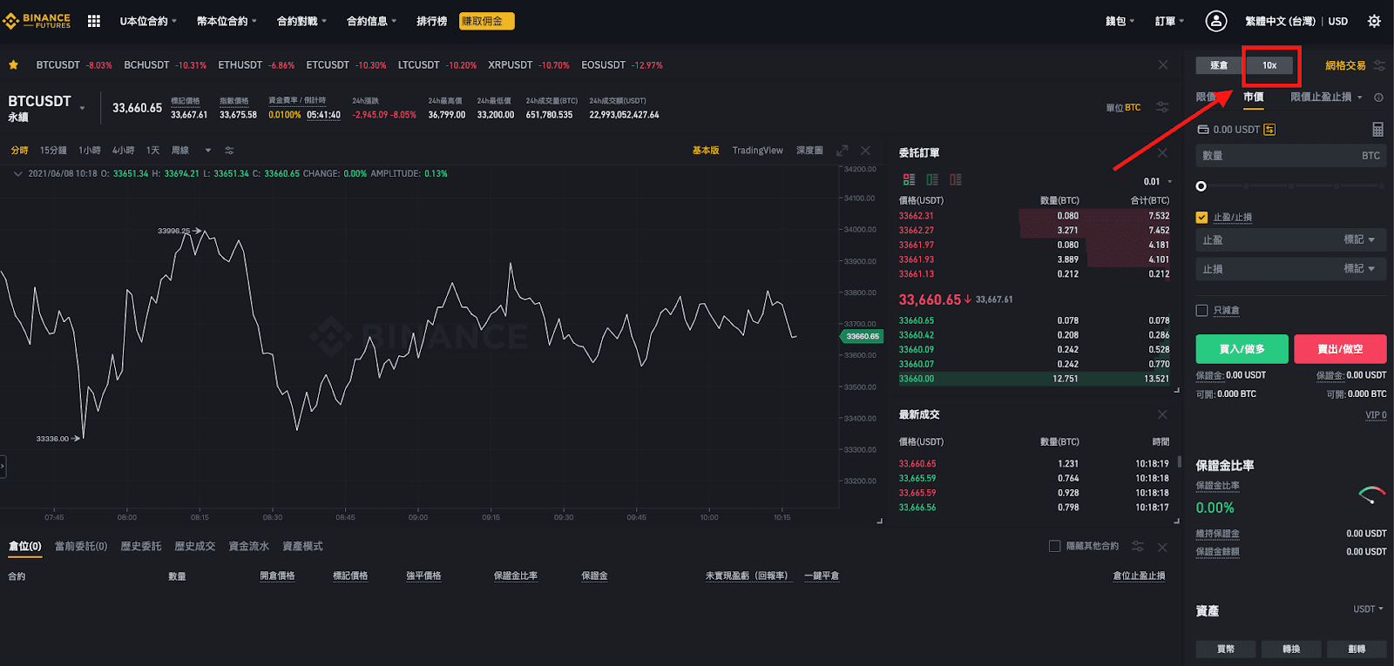Image resolution: width=1394 pixels, height=666 pixels.
Task: Click the transfer icon next to 0.00 USDT
Action: click(x=1269, y=130)
